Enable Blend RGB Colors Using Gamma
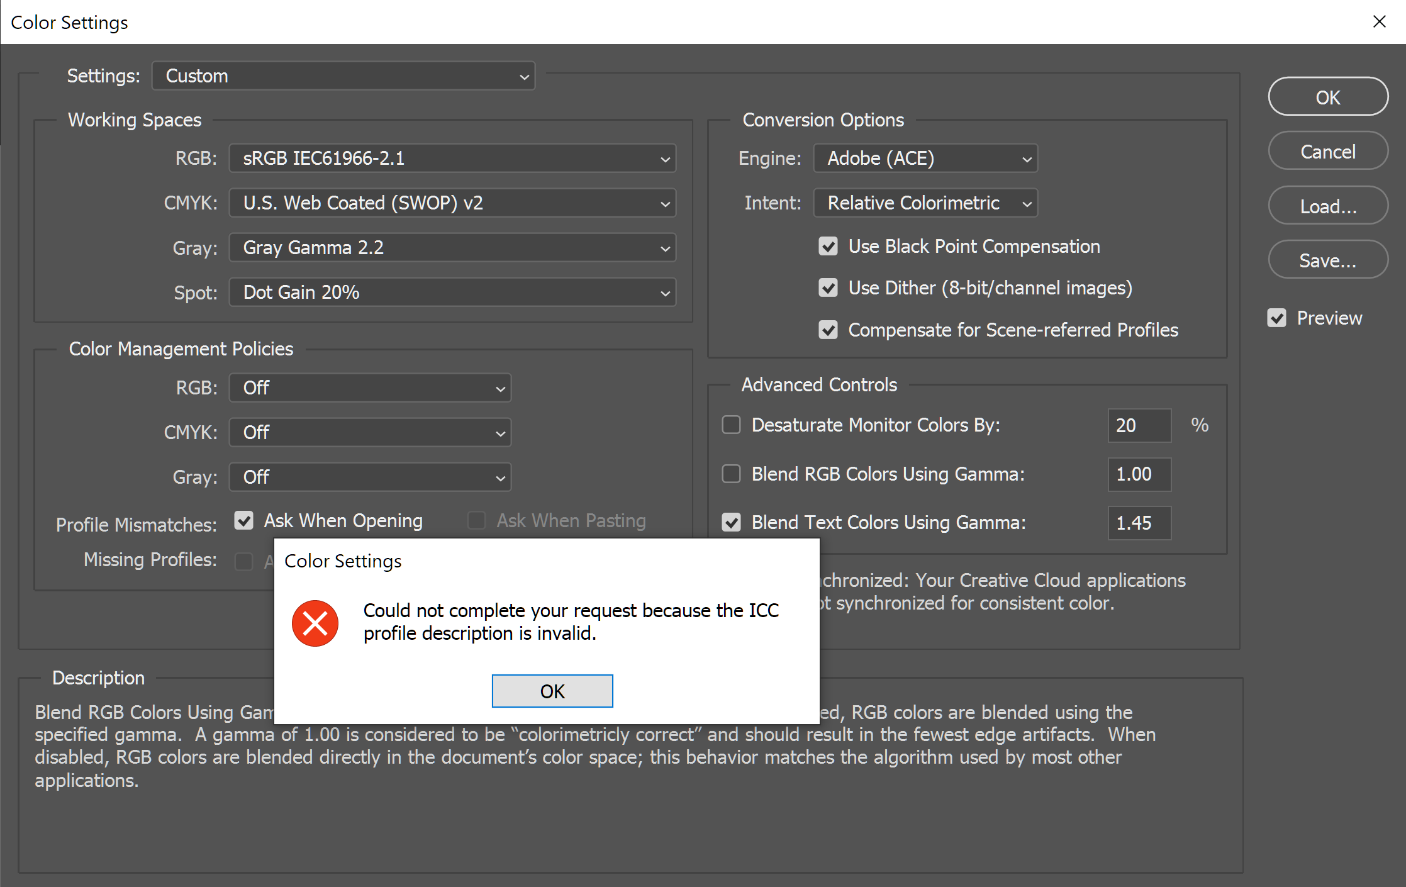Image resolution: width=1406 pixels, height=887 pixels. tap(731, 474)
